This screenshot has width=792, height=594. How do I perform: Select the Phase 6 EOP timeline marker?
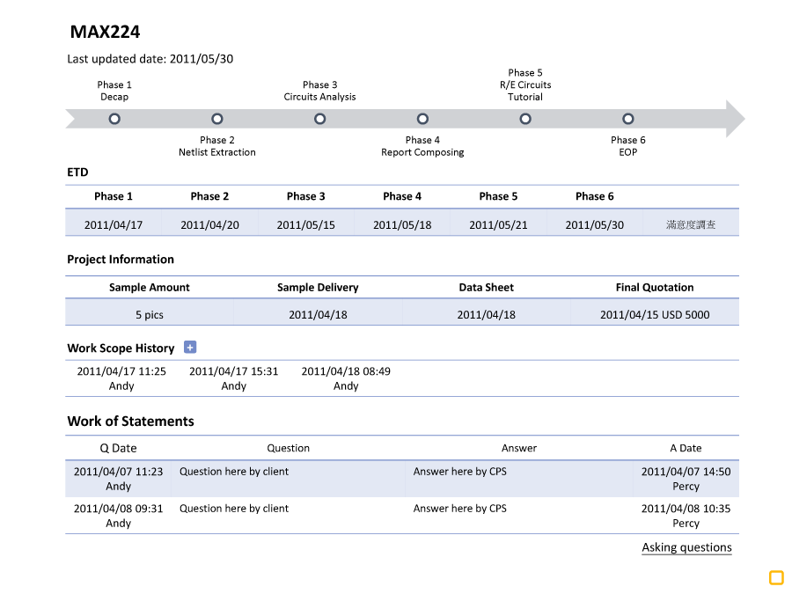tap(628, 119)
